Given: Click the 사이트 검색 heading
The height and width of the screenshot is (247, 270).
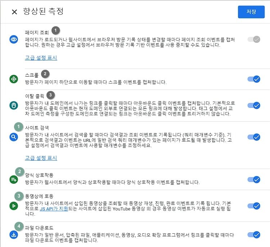Looking at the screenshot, I should 37,128.
